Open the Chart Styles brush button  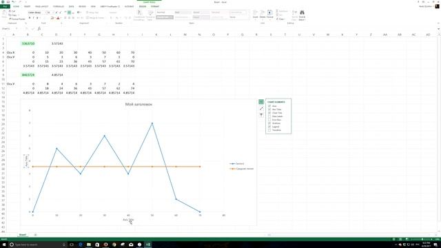(261, 109)
